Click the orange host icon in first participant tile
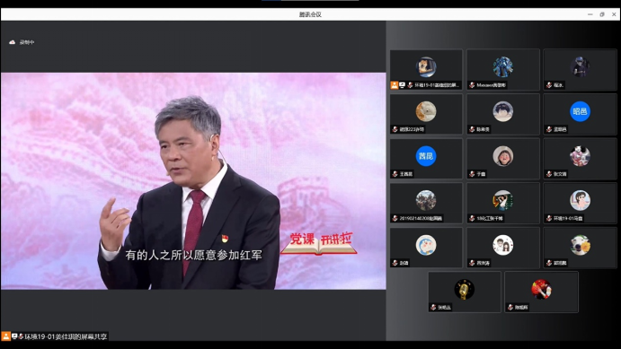Screen dimensions: 621x349 395,85
